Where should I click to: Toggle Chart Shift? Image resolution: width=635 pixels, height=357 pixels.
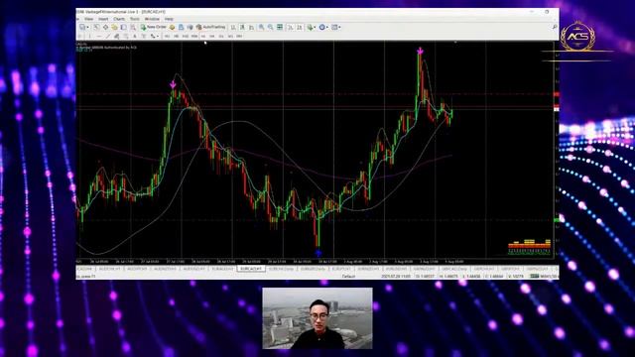[300, 27]
